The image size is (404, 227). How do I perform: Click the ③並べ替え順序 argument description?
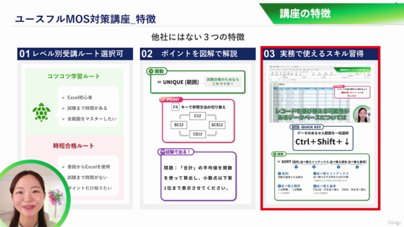[x=289, y=189]
